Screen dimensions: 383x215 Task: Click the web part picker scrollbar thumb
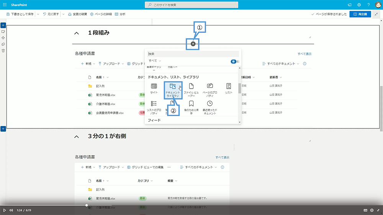tap(240, 88)
